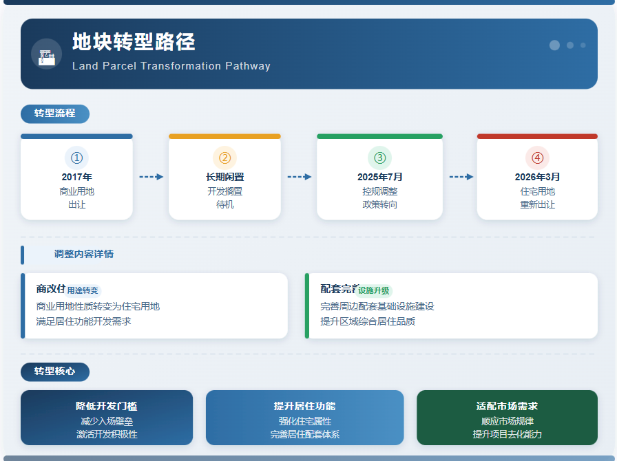Select the 降低开发门槛 card
The height and width of the screenshot is (461, 617).
[107, 418]
